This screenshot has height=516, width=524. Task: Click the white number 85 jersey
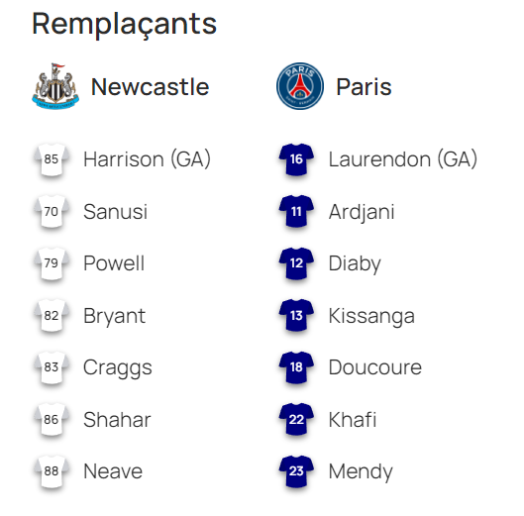52,159
